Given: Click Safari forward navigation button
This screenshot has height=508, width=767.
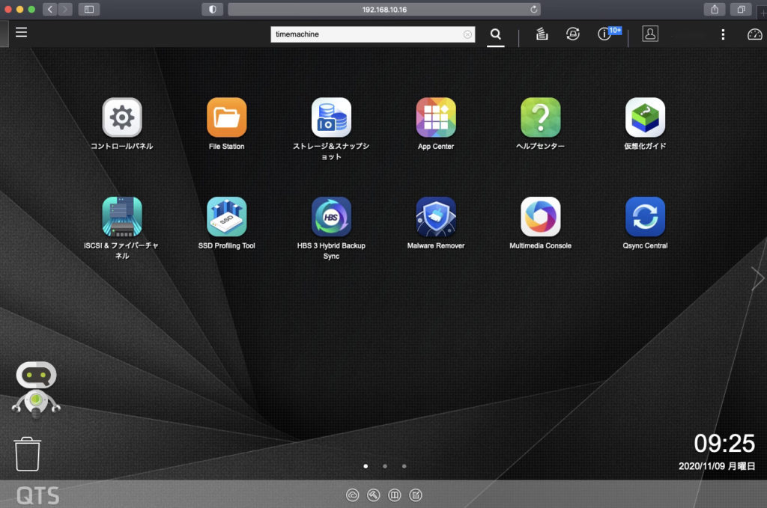Looking at the screenshot, I should click(65, 9).
